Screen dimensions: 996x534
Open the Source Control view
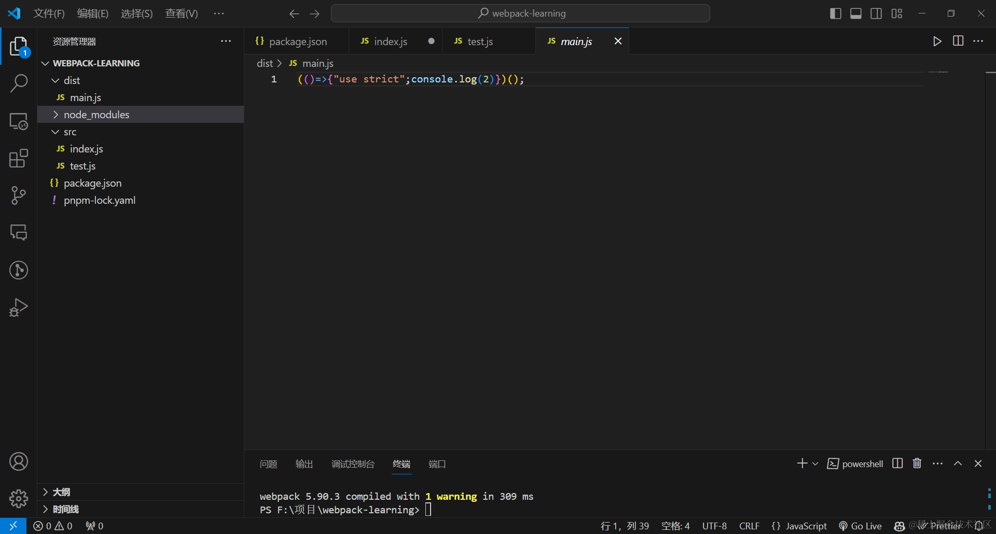click(19, 195)
